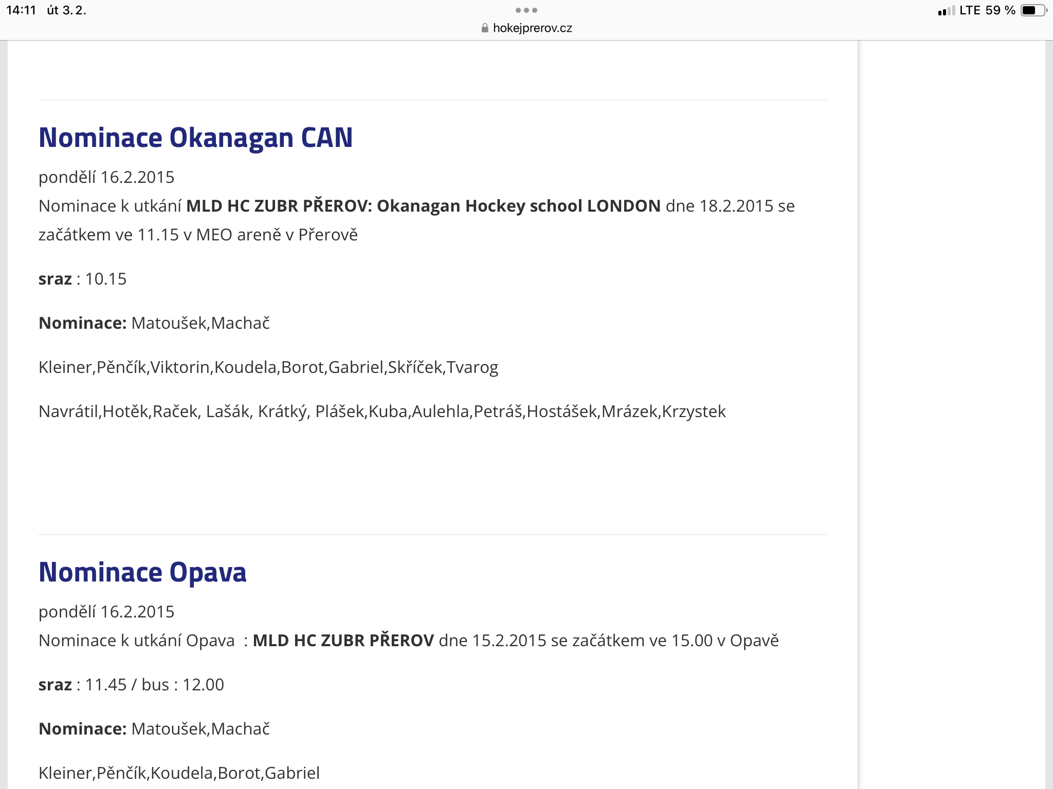Click the second 'pondělí 16.2.2015' date line
1053x789 pixels.
point(106,612)
